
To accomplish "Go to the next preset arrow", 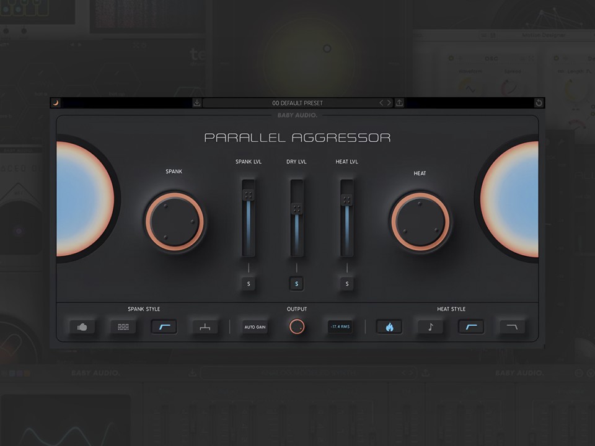I will tap(389, 103).
